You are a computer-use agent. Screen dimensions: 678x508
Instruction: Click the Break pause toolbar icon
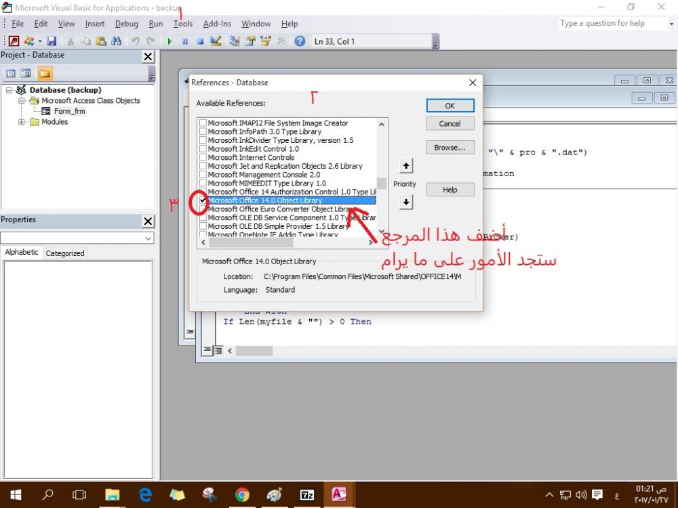185,41
